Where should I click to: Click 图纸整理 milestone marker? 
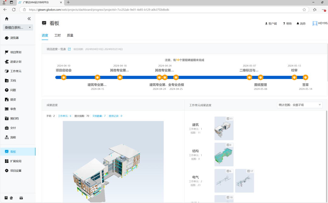[261, 77]
